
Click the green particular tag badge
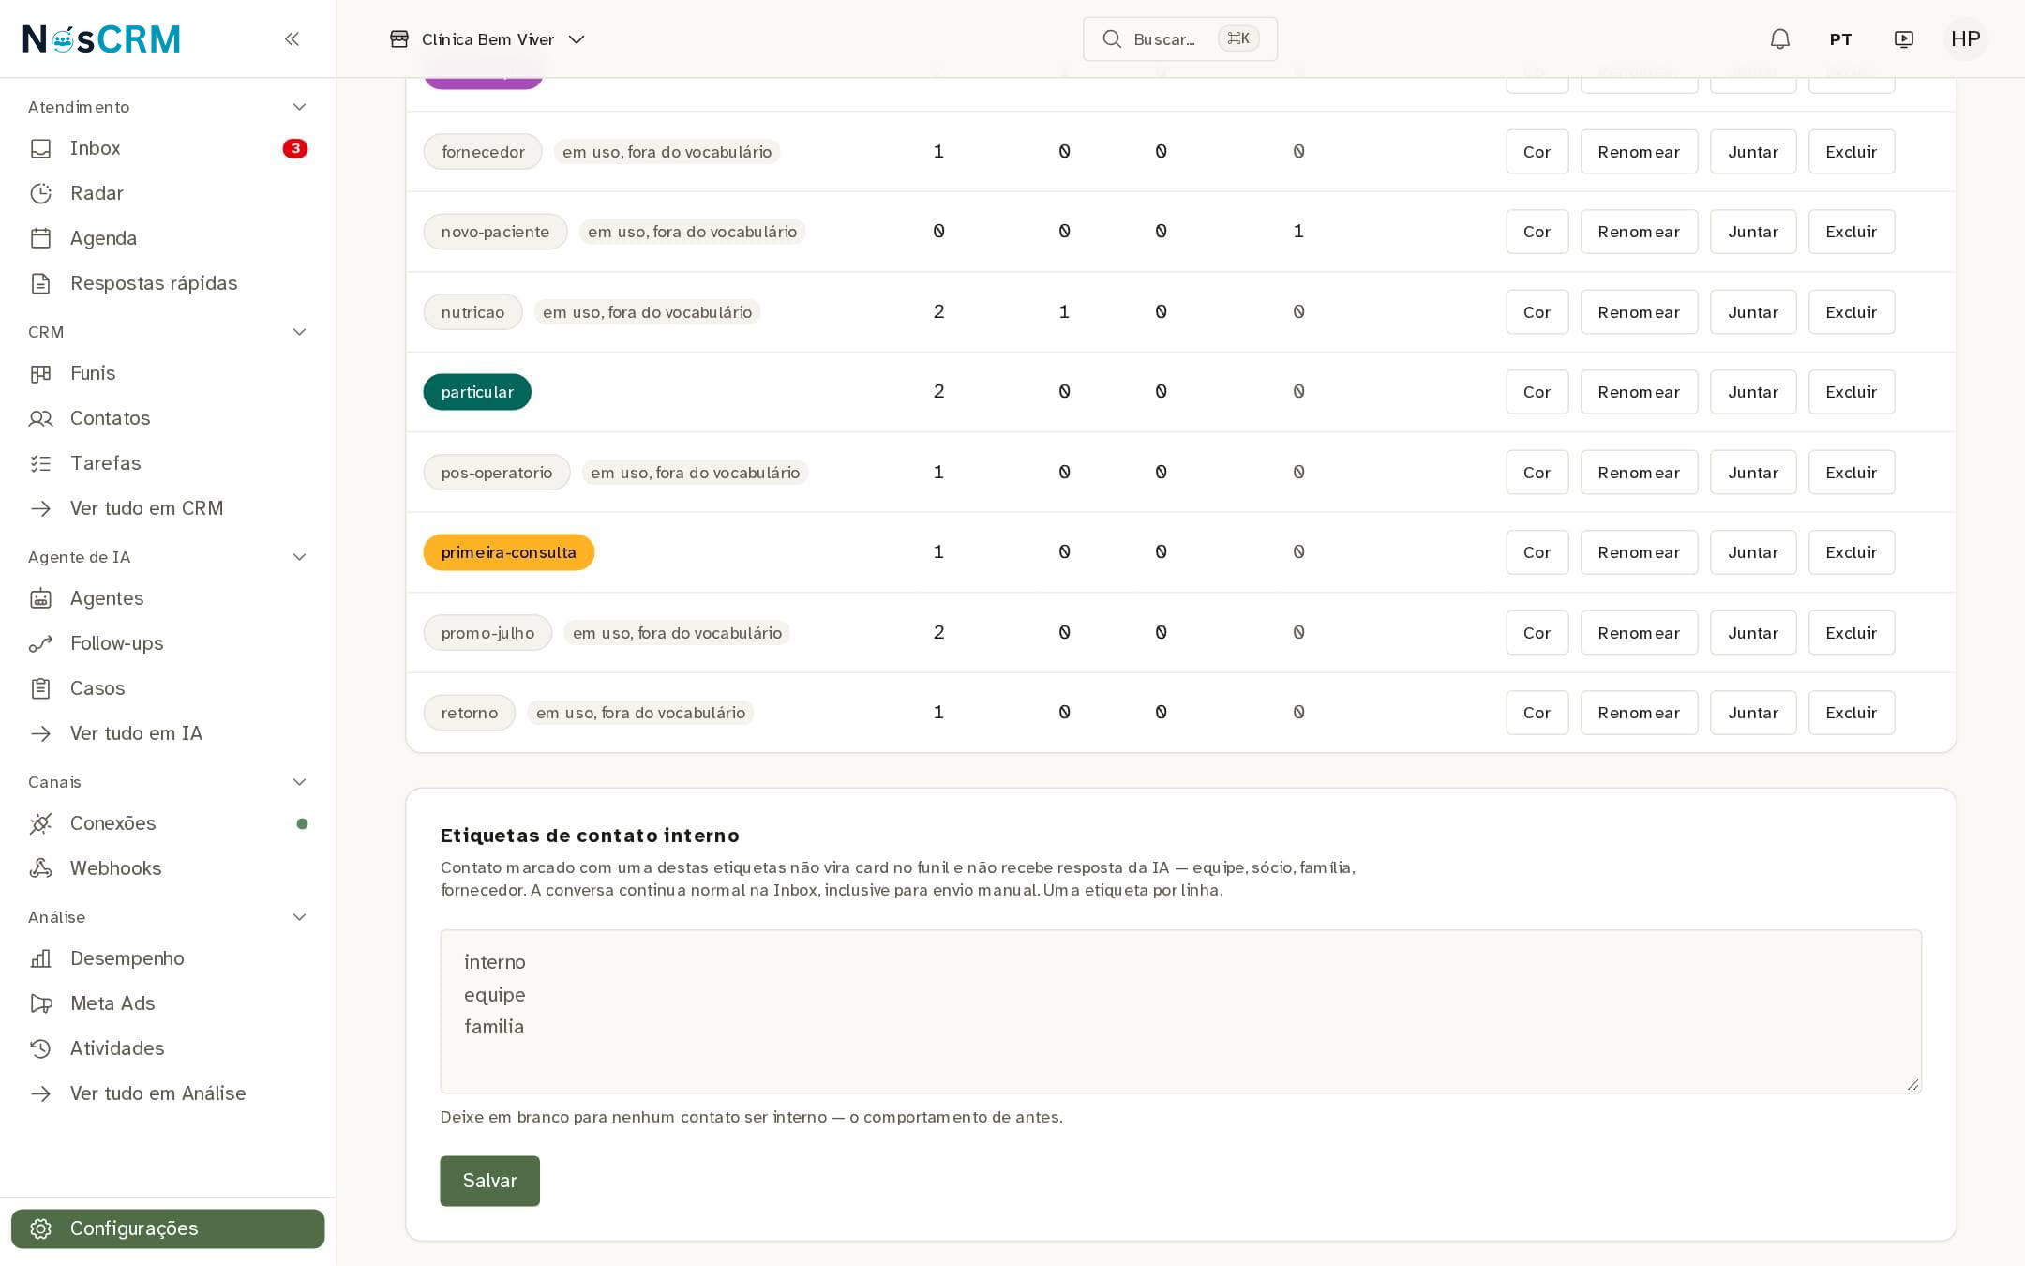[x=477, y=392]
